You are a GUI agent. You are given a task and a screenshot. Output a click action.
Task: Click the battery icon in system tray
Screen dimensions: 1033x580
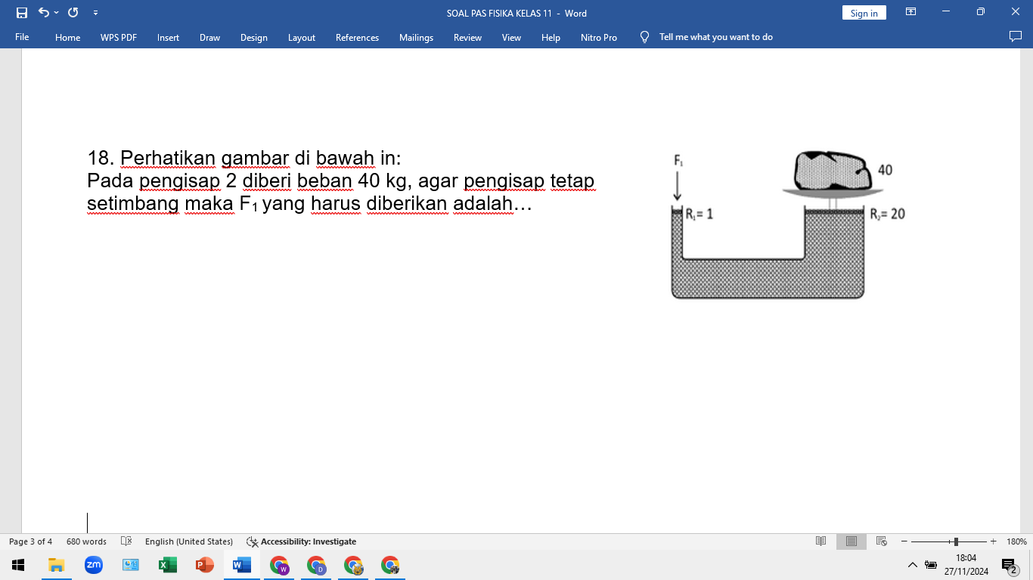931,565
